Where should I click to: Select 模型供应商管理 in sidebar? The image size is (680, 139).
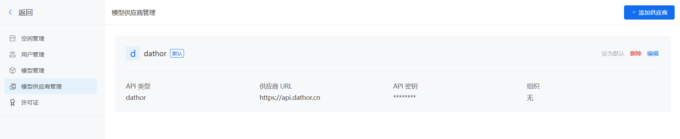(51, 86)
